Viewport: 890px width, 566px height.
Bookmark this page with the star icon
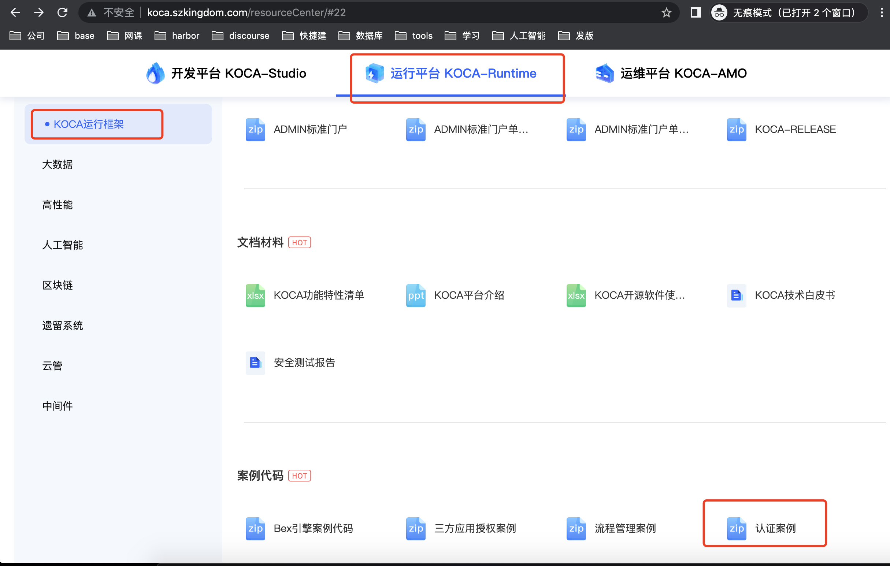point(666,13)
